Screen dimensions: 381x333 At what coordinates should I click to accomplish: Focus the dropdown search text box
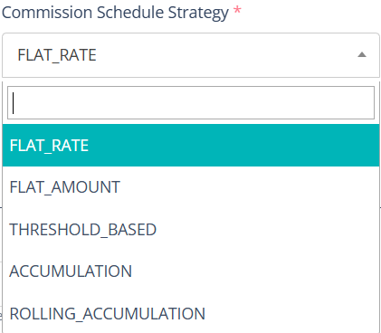click(x=191, y=102)
